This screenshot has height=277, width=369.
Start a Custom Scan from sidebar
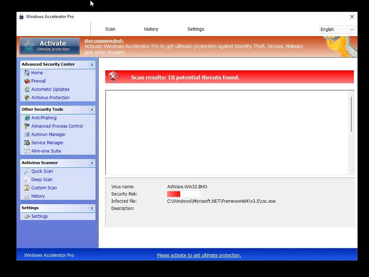[44, 188]
